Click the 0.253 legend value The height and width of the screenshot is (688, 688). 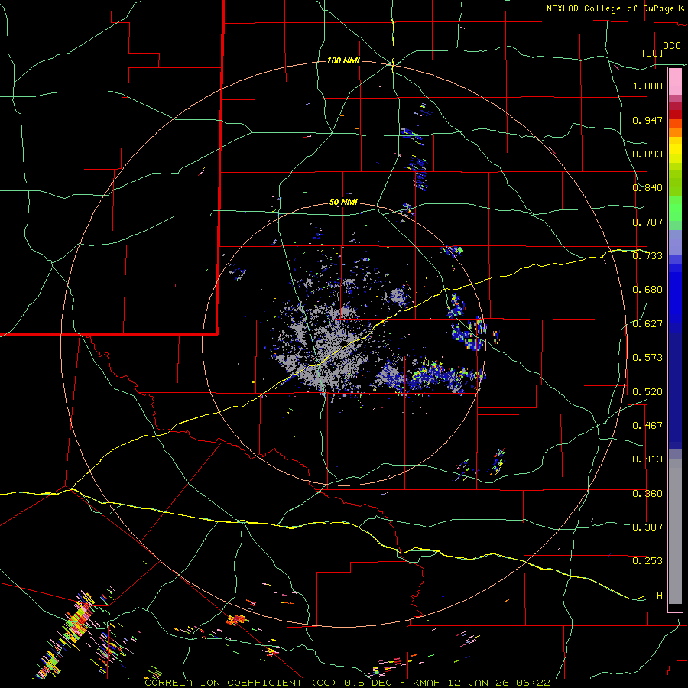(x=647, y=561)
